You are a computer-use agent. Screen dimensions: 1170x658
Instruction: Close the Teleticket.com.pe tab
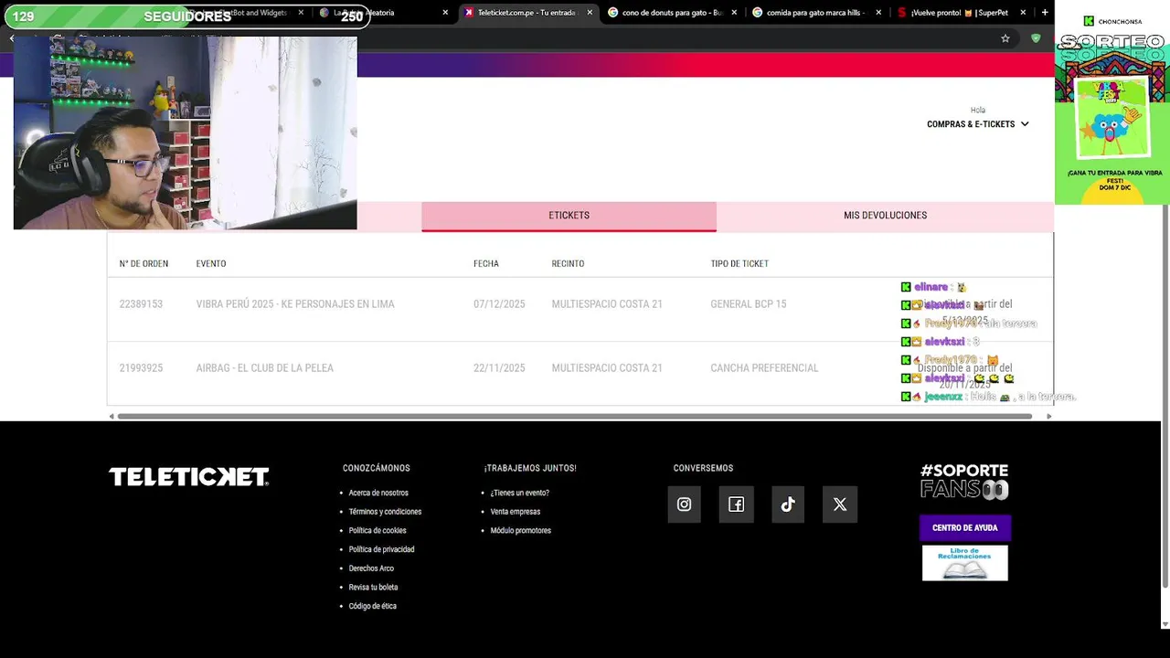[x=590, y=13]
